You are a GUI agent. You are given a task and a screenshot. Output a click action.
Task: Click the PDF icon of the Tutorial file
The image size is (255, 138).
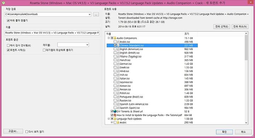tap(115, 115)
